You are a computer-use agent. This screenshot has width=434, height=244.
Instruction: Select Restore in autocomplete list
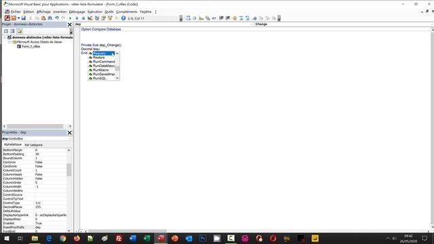pyautogui.click(x=102, y=57)
